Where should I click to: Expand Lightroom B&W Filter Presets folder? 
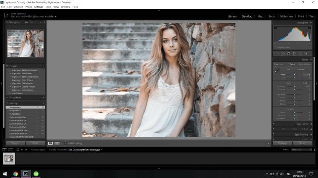10,70
